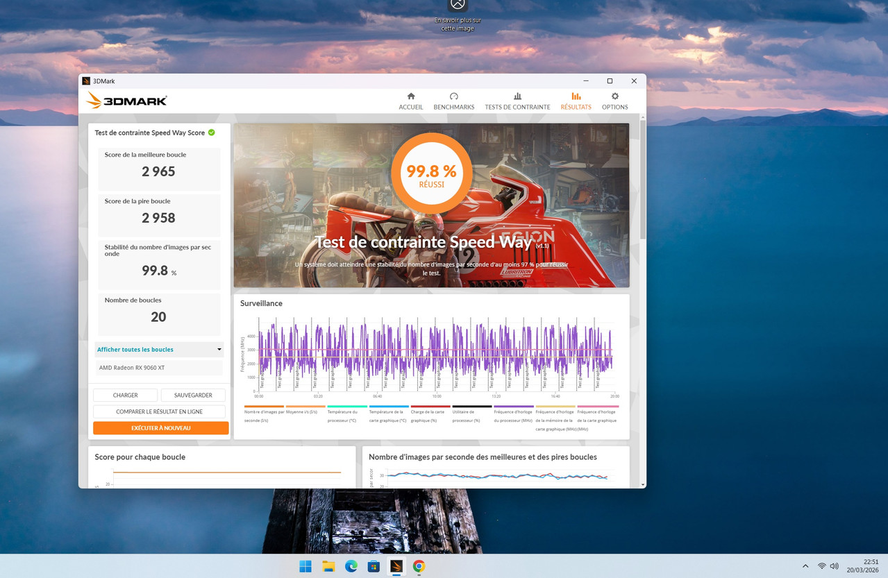
Task: Click the scrollbar up arrow in 3DMark
Action: click(643, 118)
